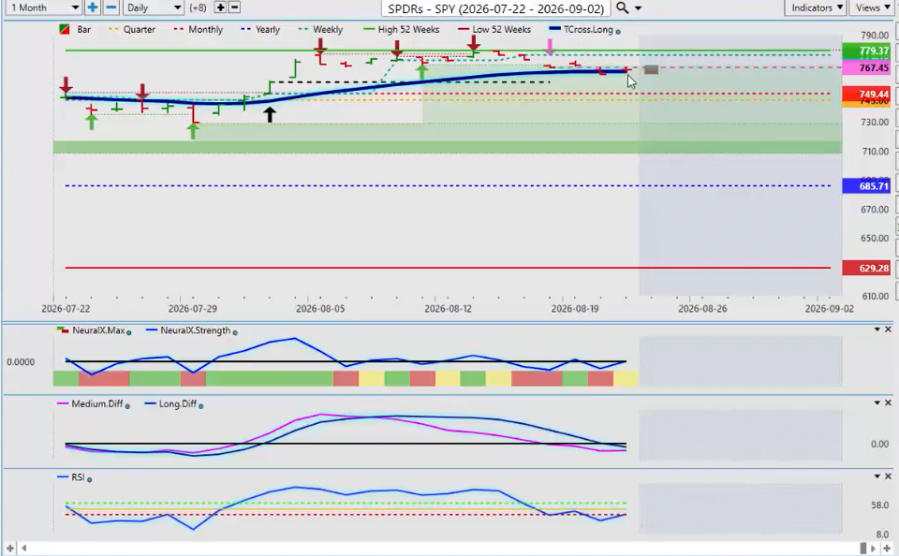
Task: Click the settings dot next to NeuralX.Max
Action: [x=129, y=332]
